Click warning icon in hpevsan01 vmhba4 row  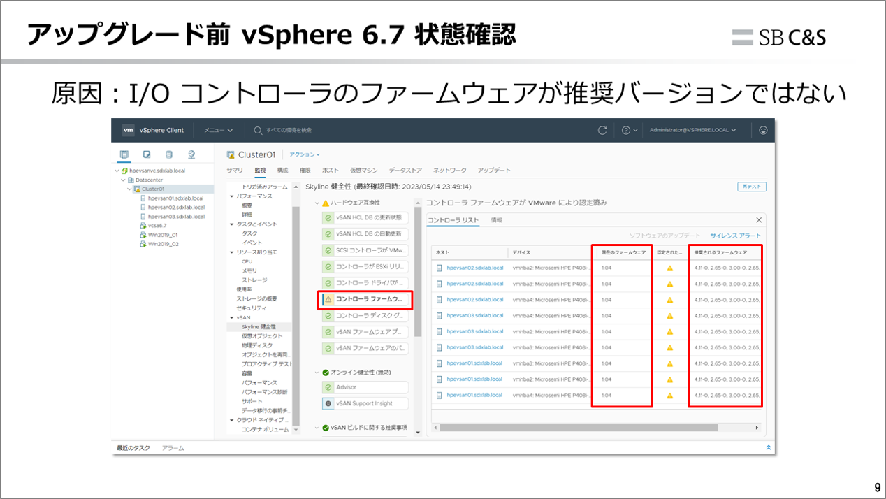click(x=669, y=396)
